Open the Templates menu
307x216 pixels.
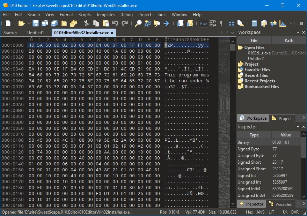click(x=105, y=15)
